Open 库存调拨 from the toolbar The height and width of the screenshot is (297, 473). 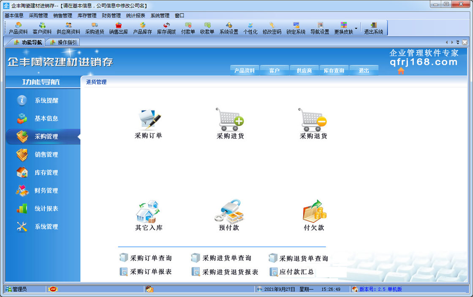click(x=166, y=28)
